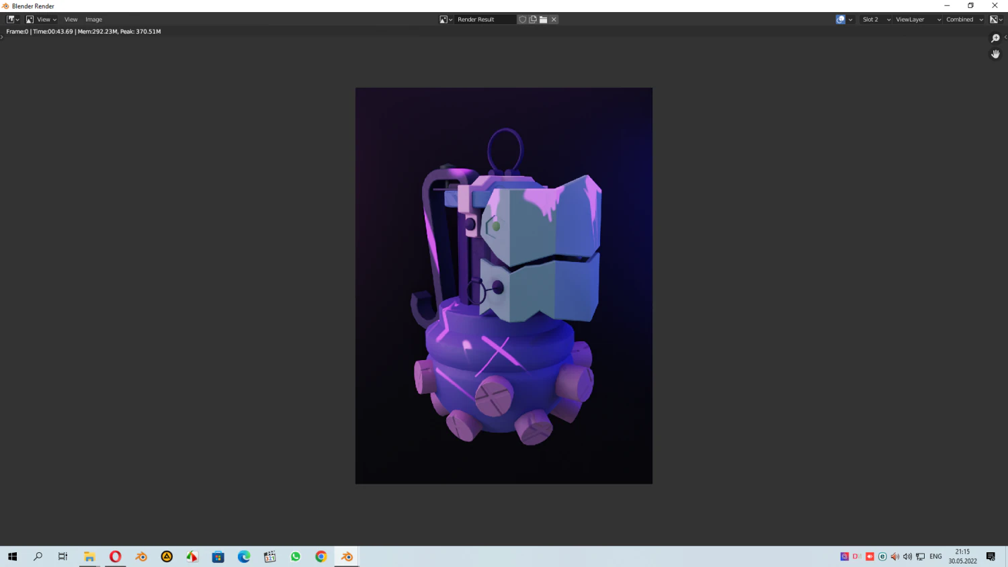
Task: Toggle fake user shield for Render Result
Action: tap(522, 19)
